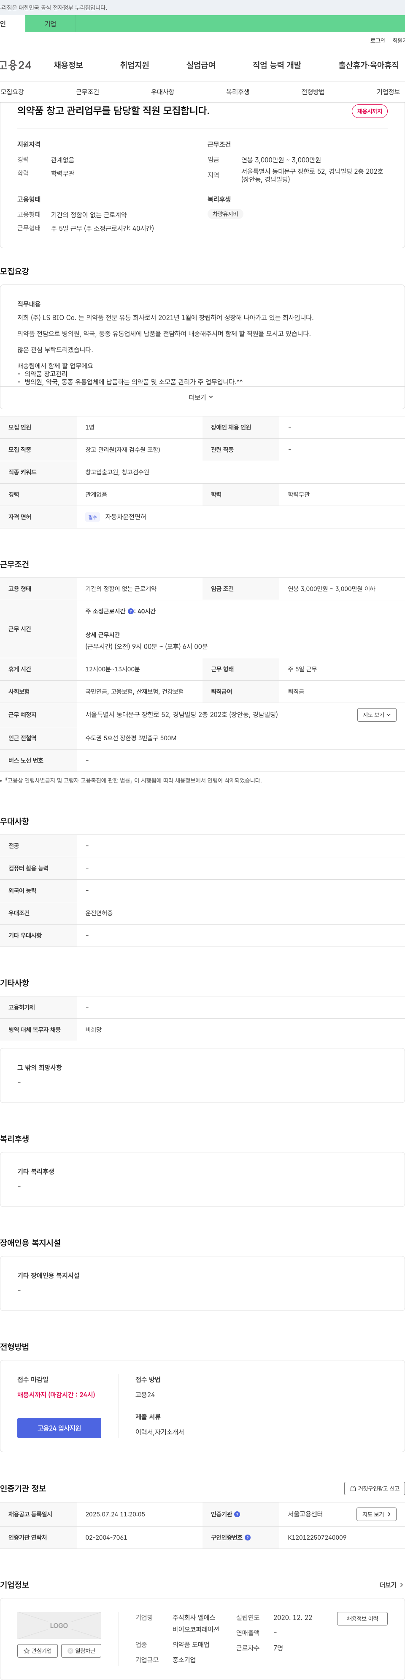The image size is (405, 1680).
Task: Jump to 전형방법 anchor tab
Action: [313, 92]
